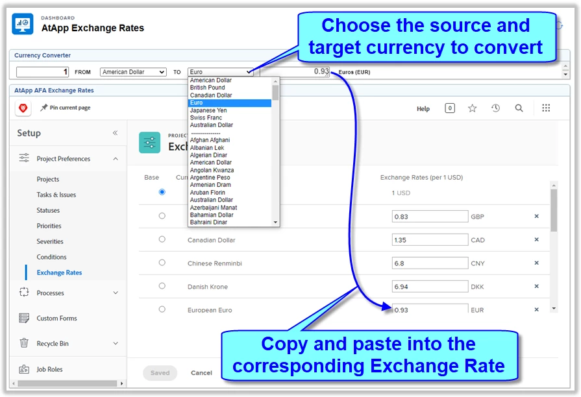Viewport: 581px width, 397px height.
Task: Open Statuses in Setup sidebar
Action: coord(48,210)
